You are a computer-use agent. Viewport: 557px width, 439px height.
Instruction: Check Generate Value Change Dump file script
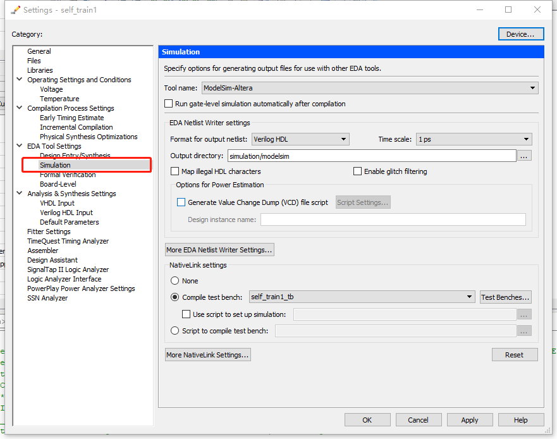[181, 202]
